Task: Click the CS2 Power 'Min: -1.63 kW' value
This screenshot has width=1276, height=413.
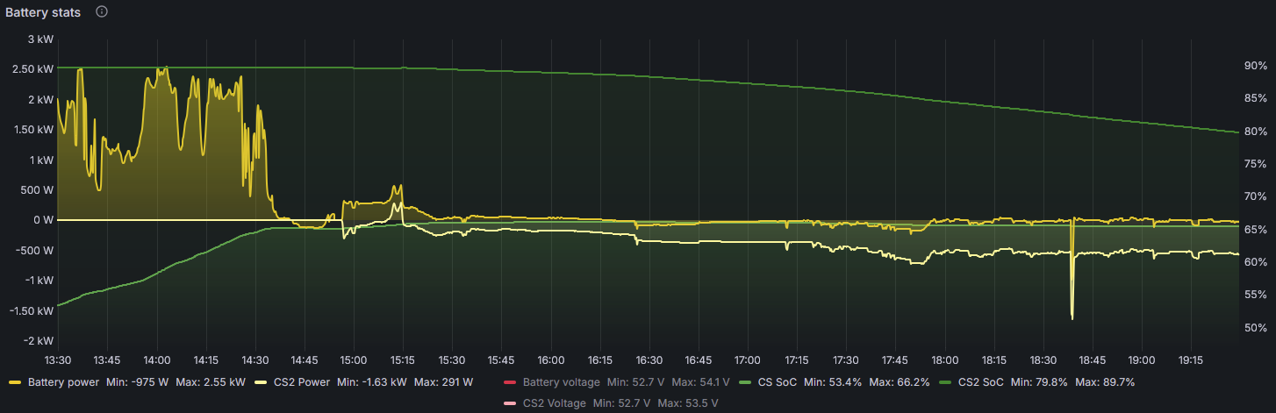Action: point(370,382)
